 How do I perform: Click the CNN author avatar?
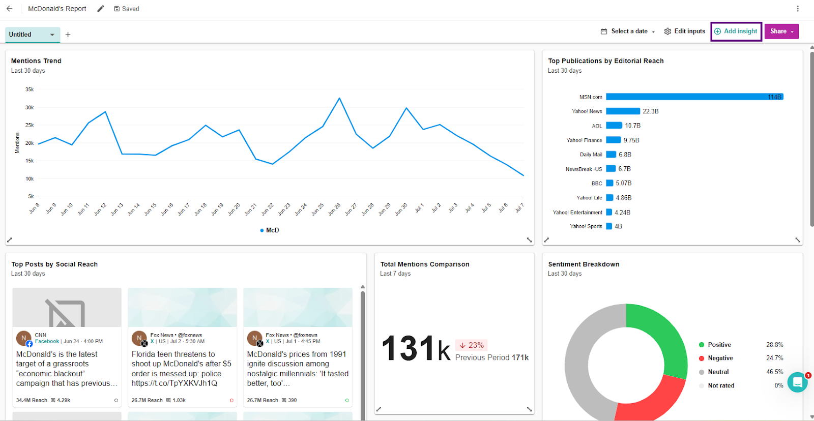click(x=23, y=338)
